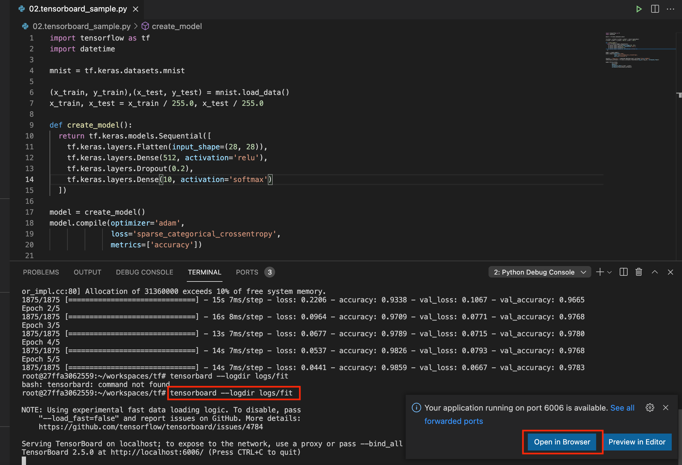Open the Python Debug Console terminal dropdown
Screen dimensions: 682x465
(x=540, y=272)
